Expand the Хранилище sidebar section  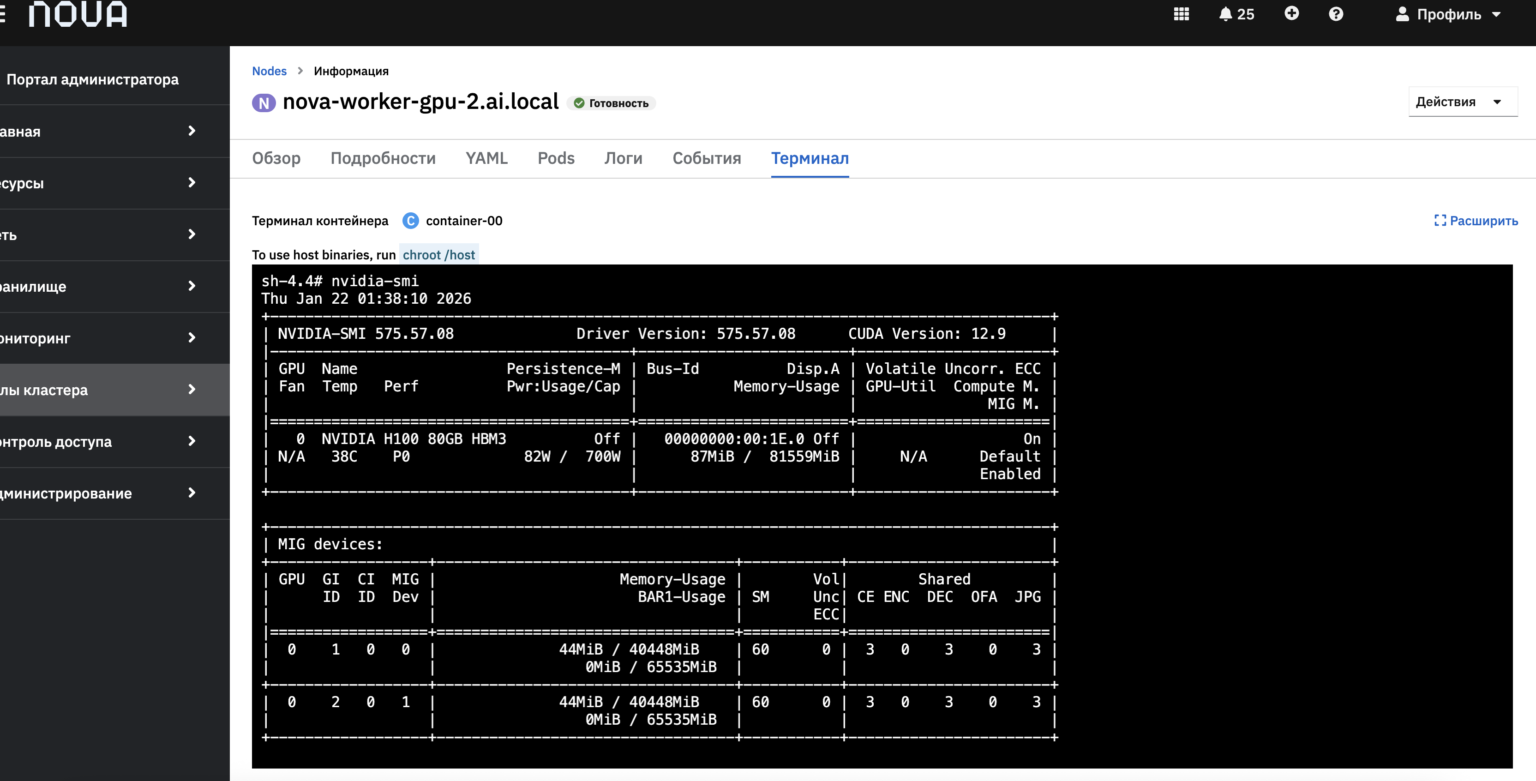click(x=114, y=286)
